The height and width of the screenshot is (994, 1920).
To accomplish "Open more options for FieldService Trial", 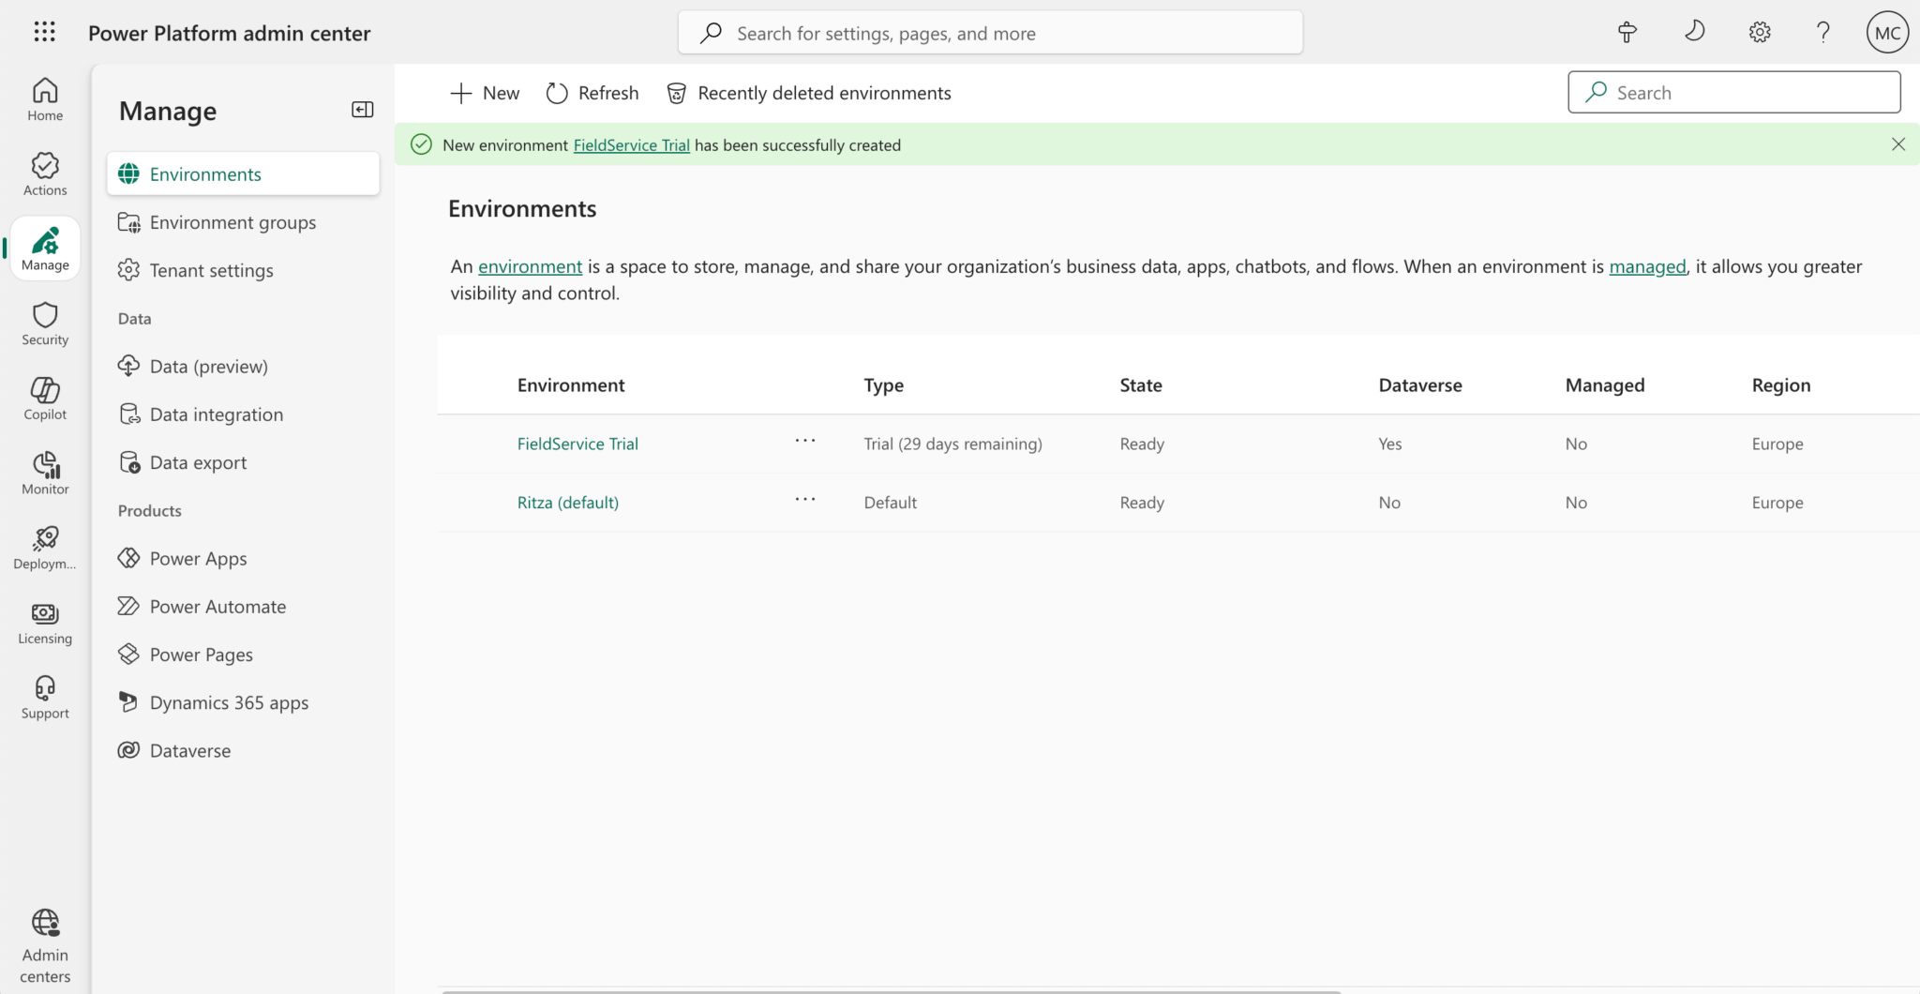I will [x=804, y=441].
